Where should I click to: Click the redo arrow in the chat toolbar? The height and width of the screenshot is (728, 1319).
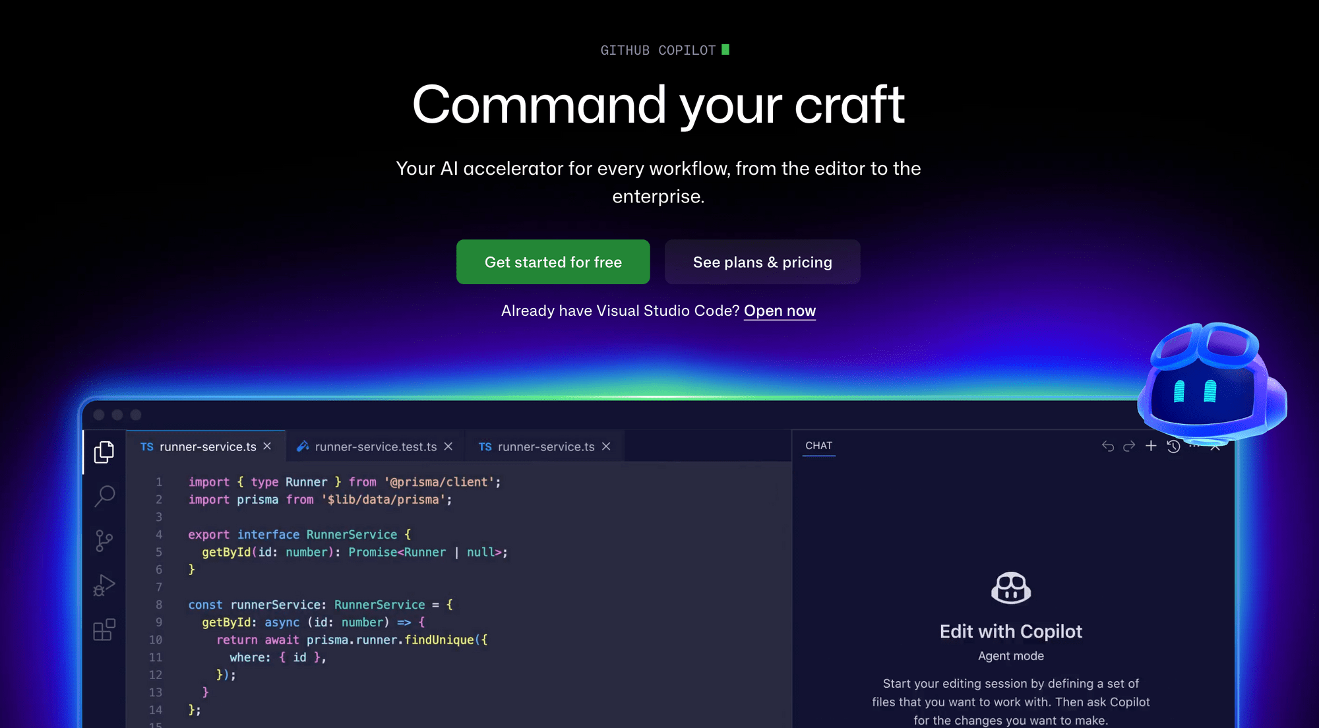(x=1129, y=446)
